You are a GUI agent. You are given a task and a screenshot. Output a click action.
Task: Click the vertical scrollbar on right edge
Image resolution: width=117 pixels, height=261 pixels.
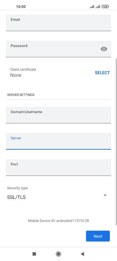coord(116,142)
